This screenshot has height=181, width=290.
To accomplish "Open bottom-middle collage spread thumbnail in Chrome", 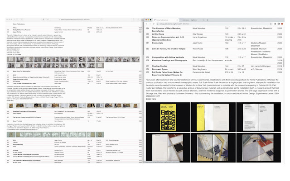I will 213,148.
